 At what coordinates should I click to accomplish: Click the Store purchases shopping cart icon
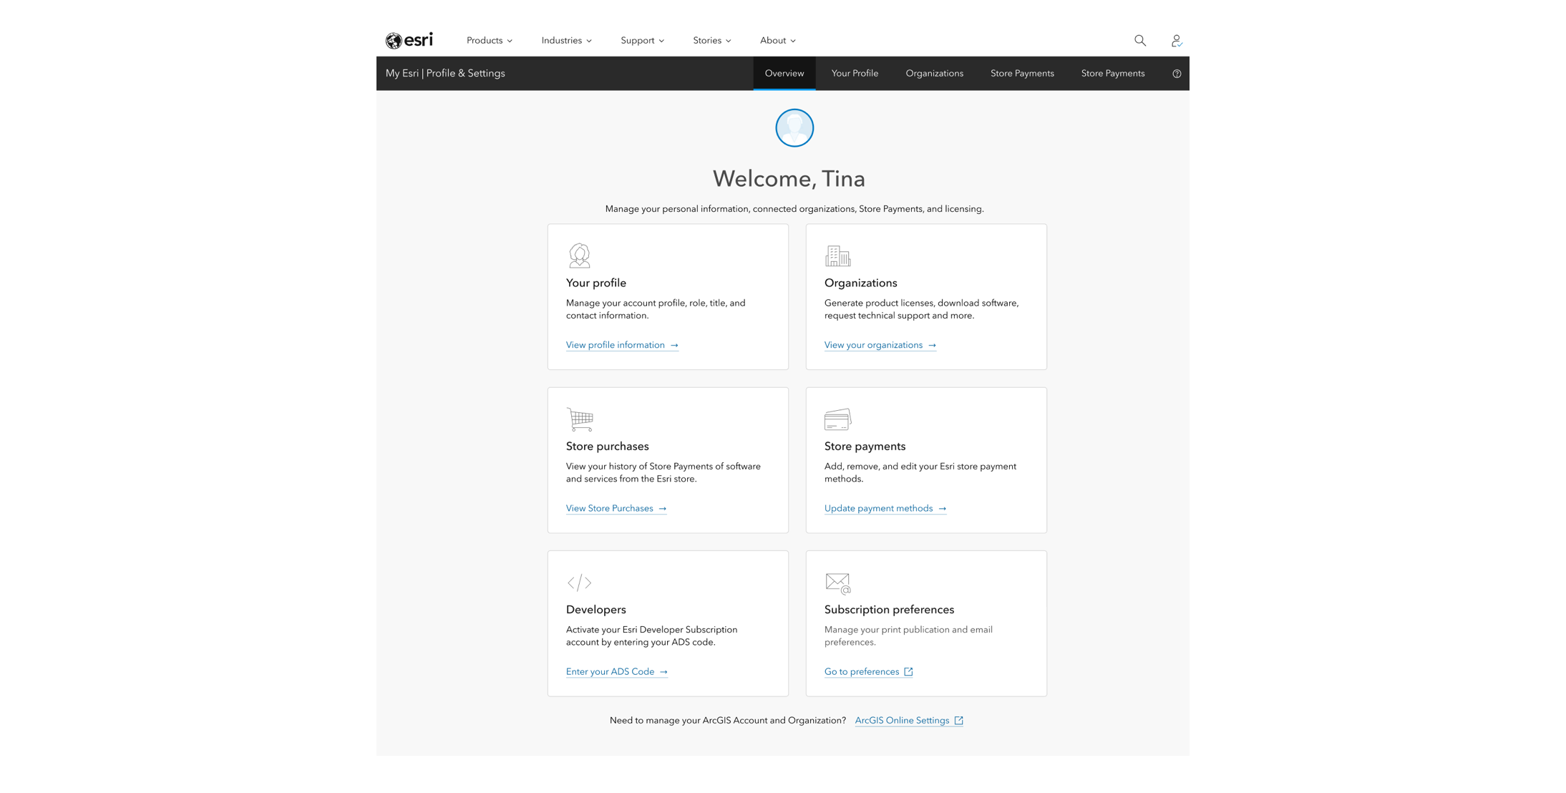coord(580,419)
